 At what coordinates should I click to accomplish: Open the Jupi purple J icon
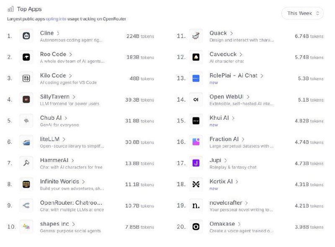(x=196, y=163)
